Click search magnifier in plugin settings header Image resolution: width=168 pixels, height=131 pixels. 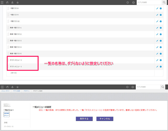pos(163,87)
